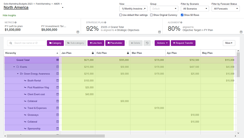Click Travel & Expenses $170,000 cell
Image resolution: width=244 pixels, height=138 pixels.
148,108
